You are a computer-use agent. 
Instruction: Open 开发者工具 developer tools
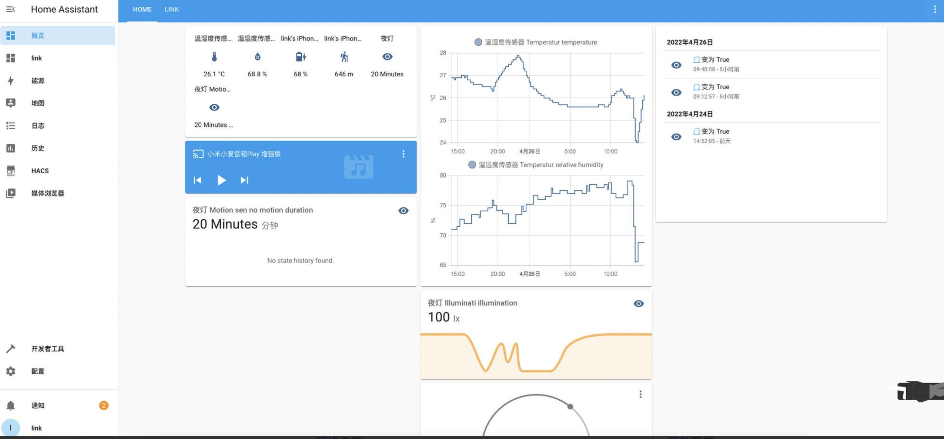point(58,349)
